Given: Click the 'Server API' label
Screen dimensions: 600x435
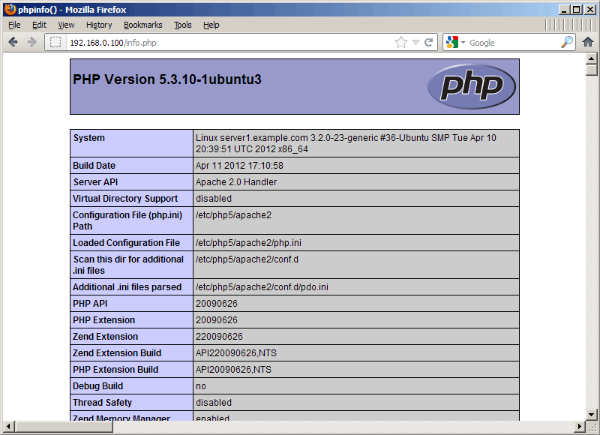Looking at the screenshot, I should coord(95,182).
